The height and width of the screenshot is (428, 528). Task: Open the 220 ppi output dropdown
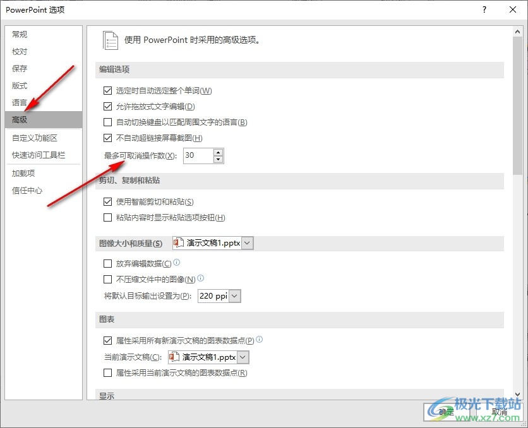click(x=235, y=296)
